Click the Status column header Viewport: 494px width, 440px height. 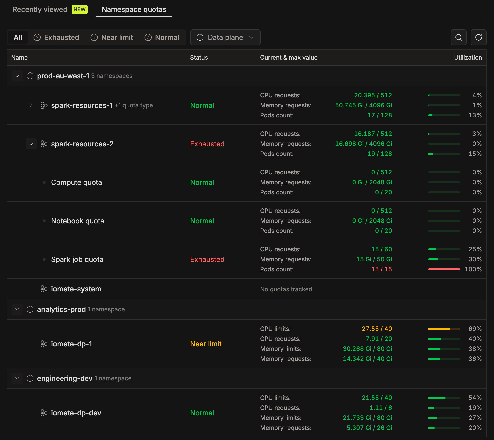[x=199, y=58]
